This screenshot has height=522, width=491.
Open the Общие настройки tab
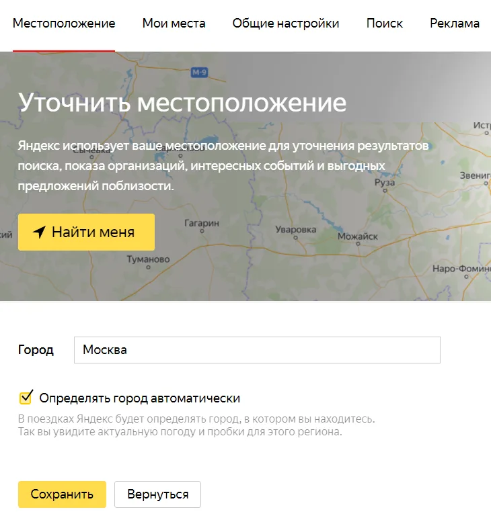[286, 24]
